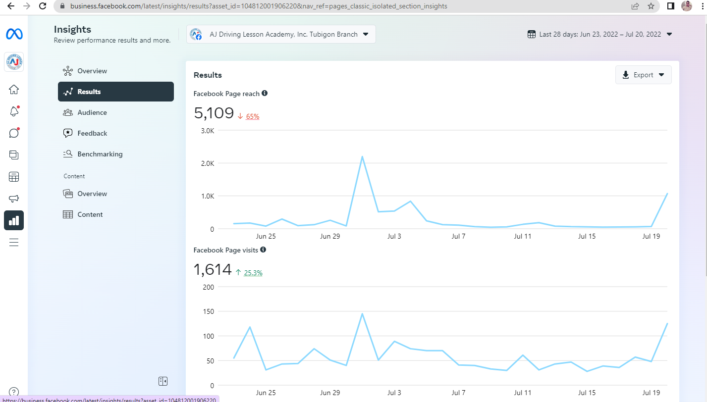Click the reach total 5,109
The width and height of the screenshot is (707, 402).
pos(214,113)
